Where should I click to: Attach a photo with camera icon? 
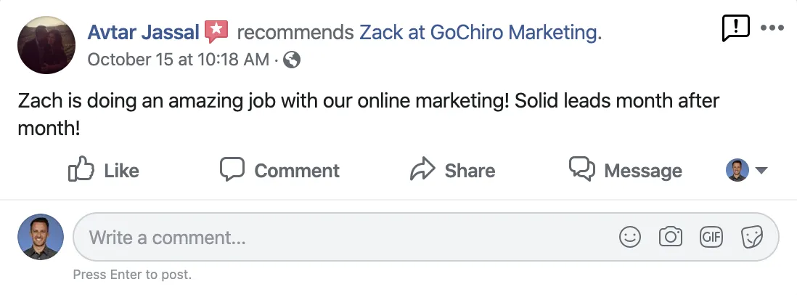click(x=671, y=237)
